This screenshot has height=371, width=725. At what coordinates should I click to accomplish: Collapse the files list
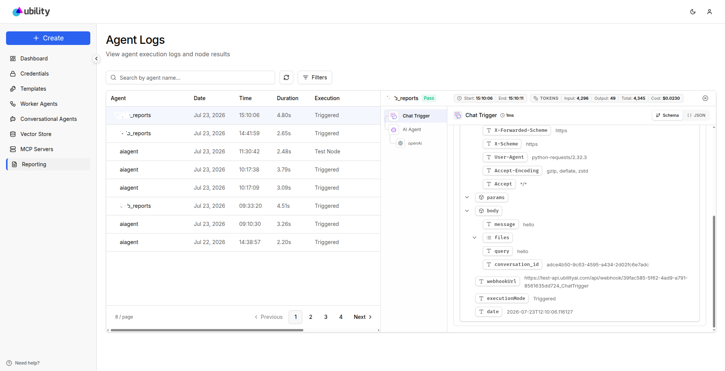pyautogui.click(x=475, y=238)
